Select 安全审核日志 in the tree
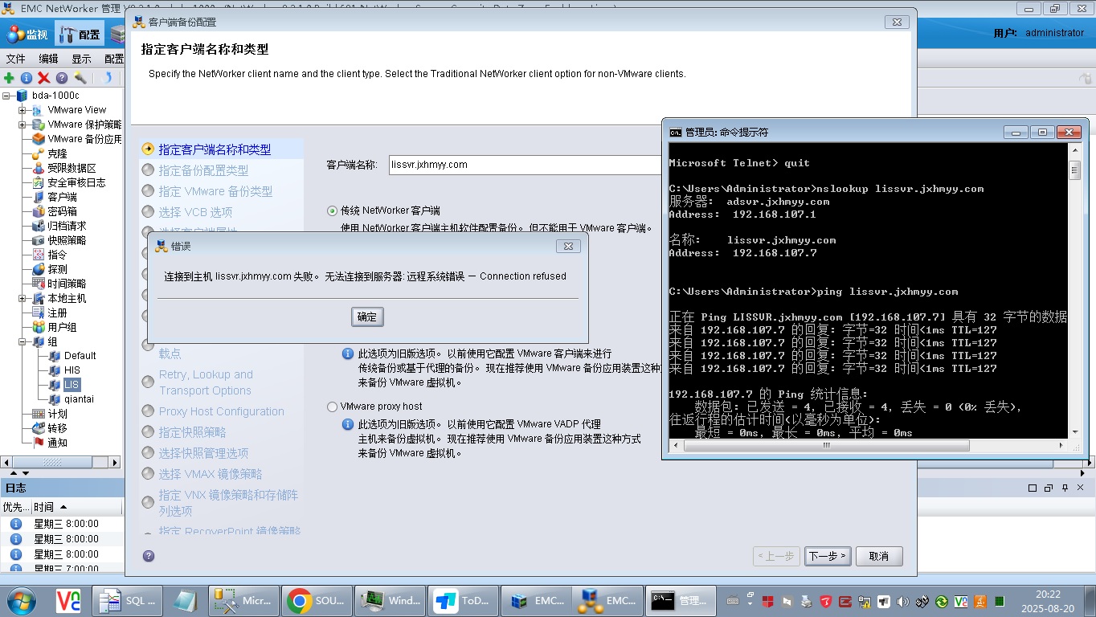The image size is (1096, 617). tap(76, 182)
